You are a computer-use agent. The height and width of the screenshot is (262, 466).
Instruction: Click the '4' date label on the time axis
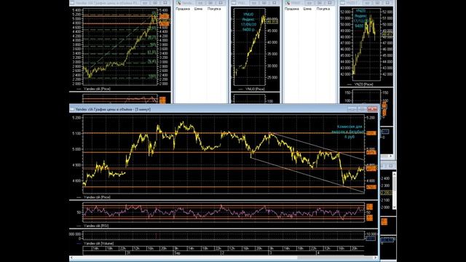pos(318,253)
